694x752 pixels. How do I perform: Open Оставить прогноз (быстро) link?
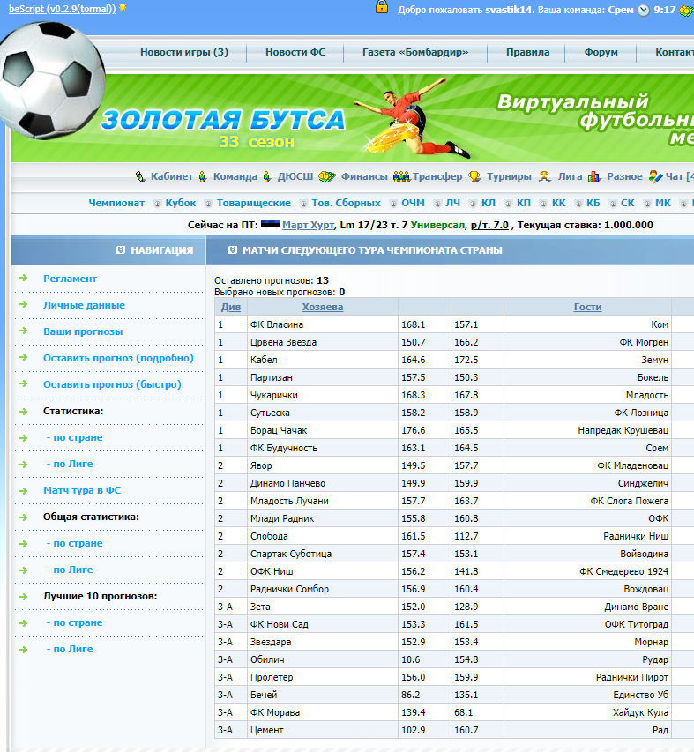coord(112,384)
